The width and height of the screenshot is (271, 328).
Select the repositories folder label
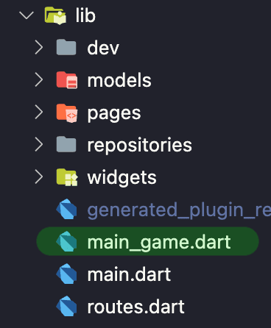pos(140,146)
